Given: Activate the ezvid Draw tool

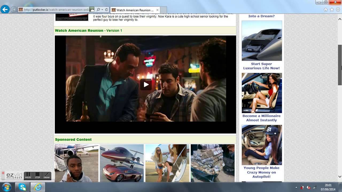Looking at the screenshot, I should [47, 175].
